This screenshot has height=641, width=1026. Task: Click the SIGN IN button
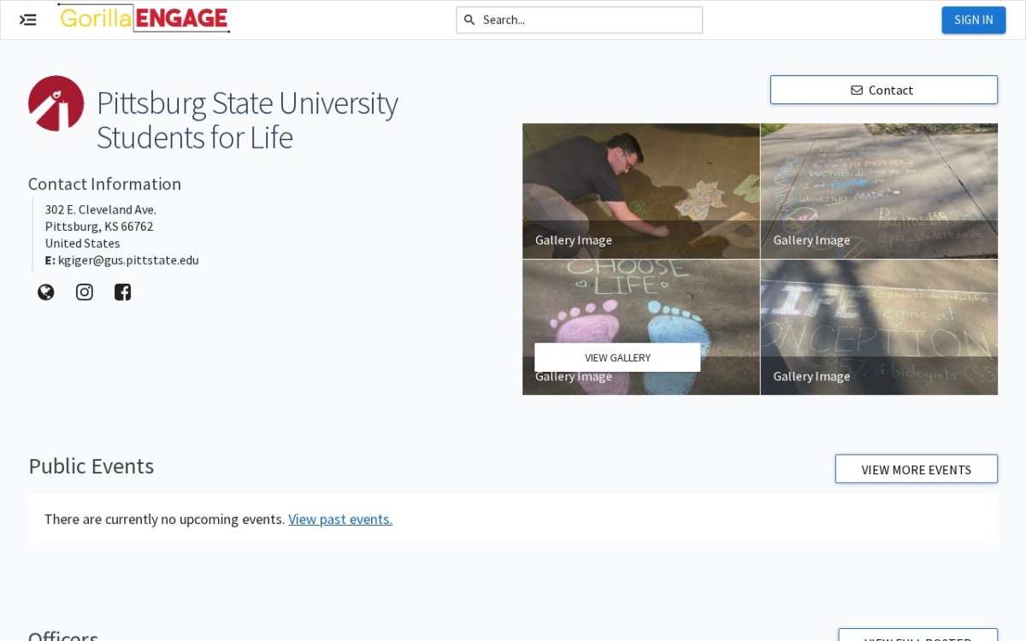pyautogui.click(x=974, y=20)
